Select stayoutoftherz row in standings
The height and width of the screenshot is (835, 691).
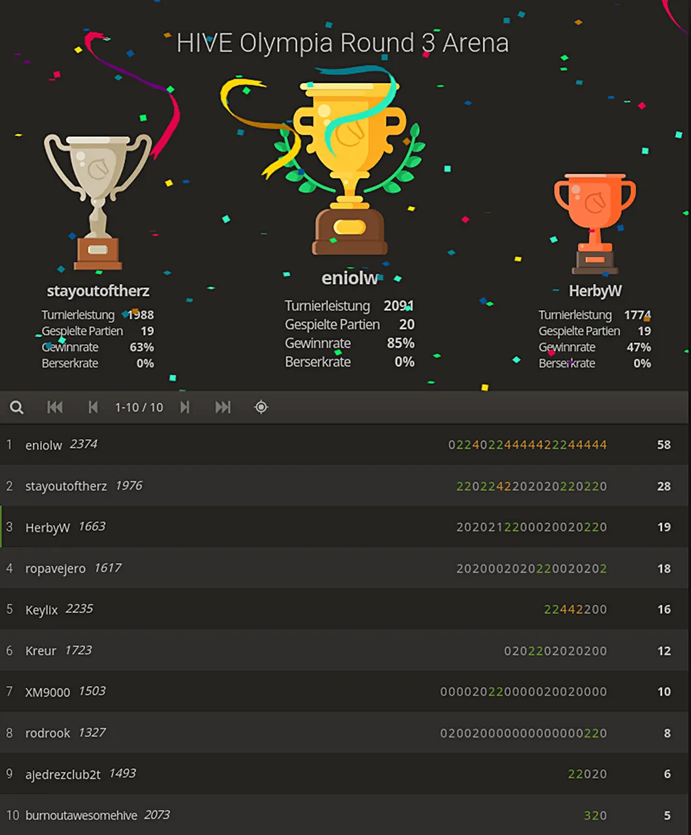point(345,486)
